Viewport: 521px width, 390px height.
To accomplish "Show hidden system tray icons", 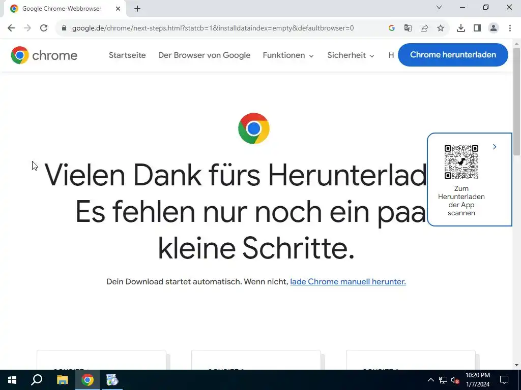I will (x=430, y=380).
